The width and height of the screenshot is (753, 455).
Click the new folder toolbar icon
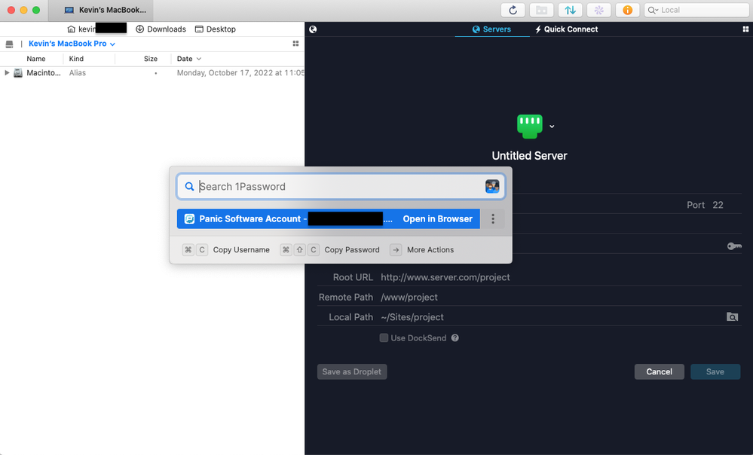coord(540,10)
